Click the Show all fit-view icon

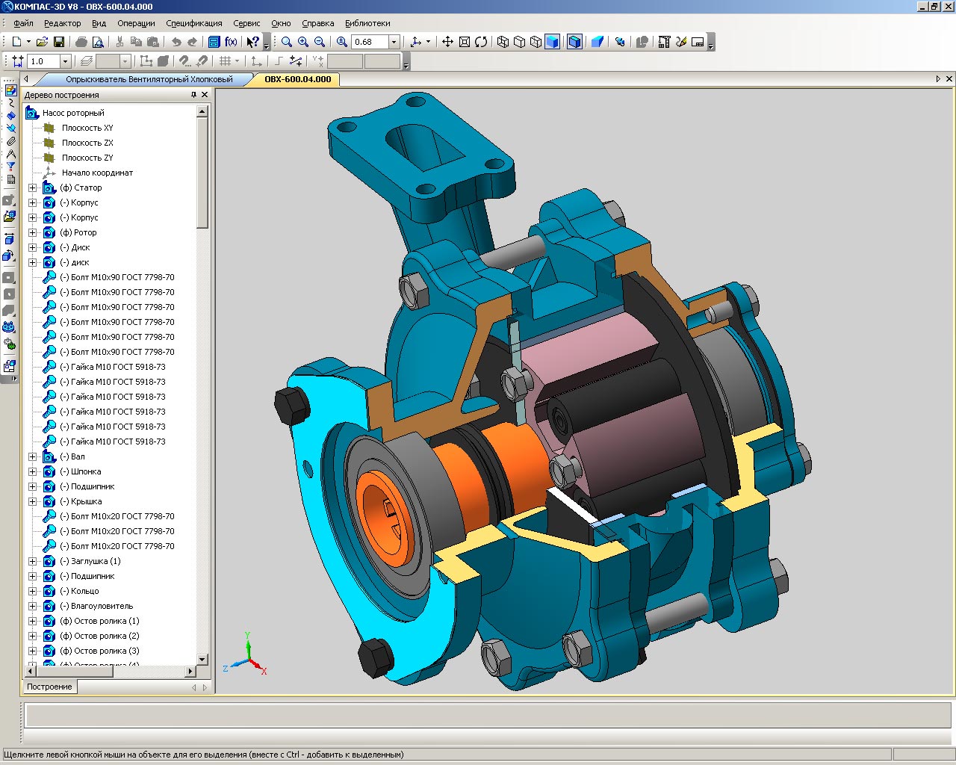click(x=464, y=42)
